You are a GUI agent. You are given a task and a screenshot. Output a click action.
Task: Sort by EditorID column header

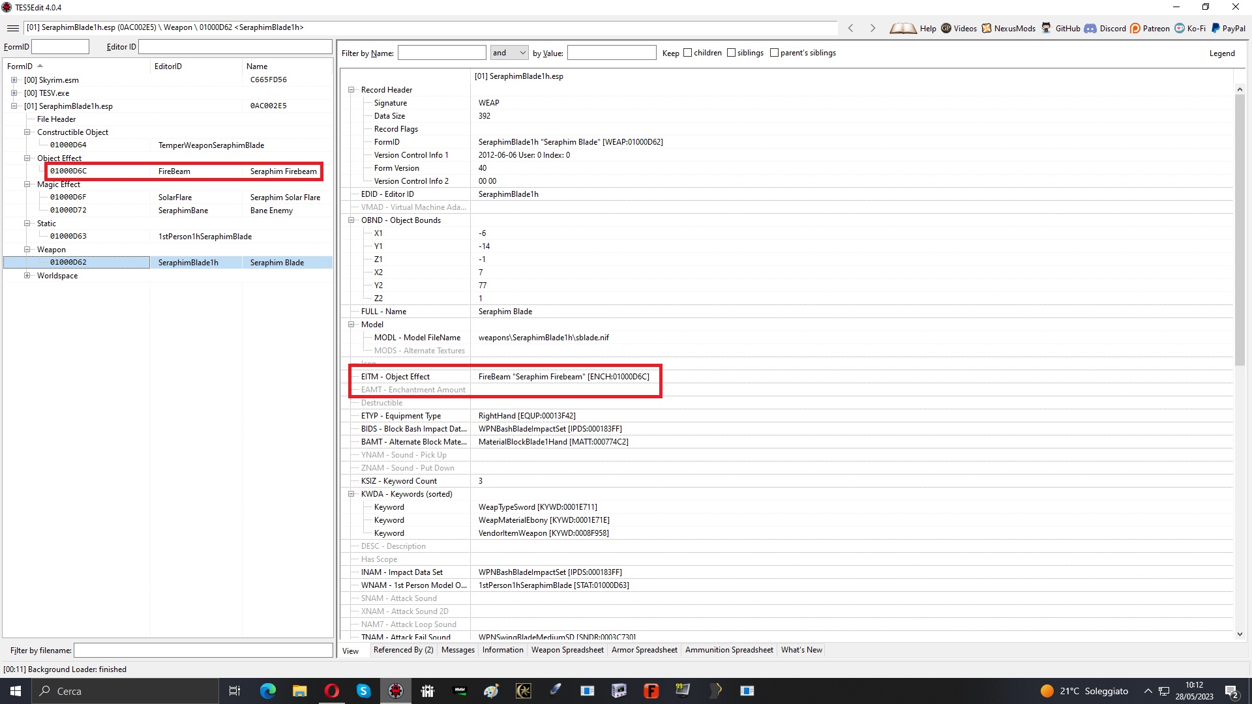point(196,66)
